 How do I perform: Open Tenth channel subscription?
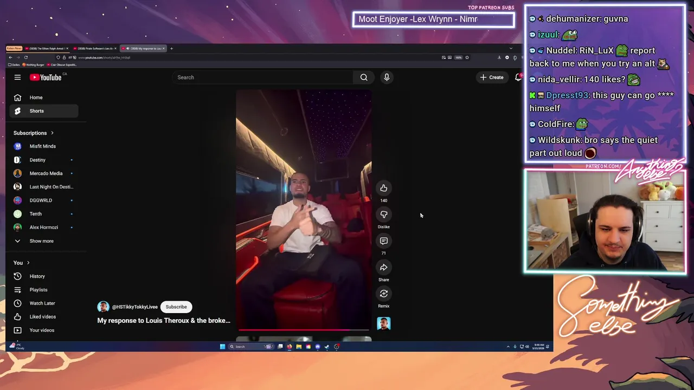coord(43,214)
